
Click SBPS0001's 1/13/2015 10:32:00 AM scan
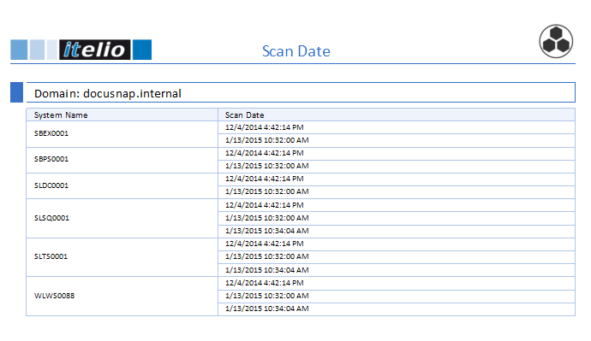[267, 166]
